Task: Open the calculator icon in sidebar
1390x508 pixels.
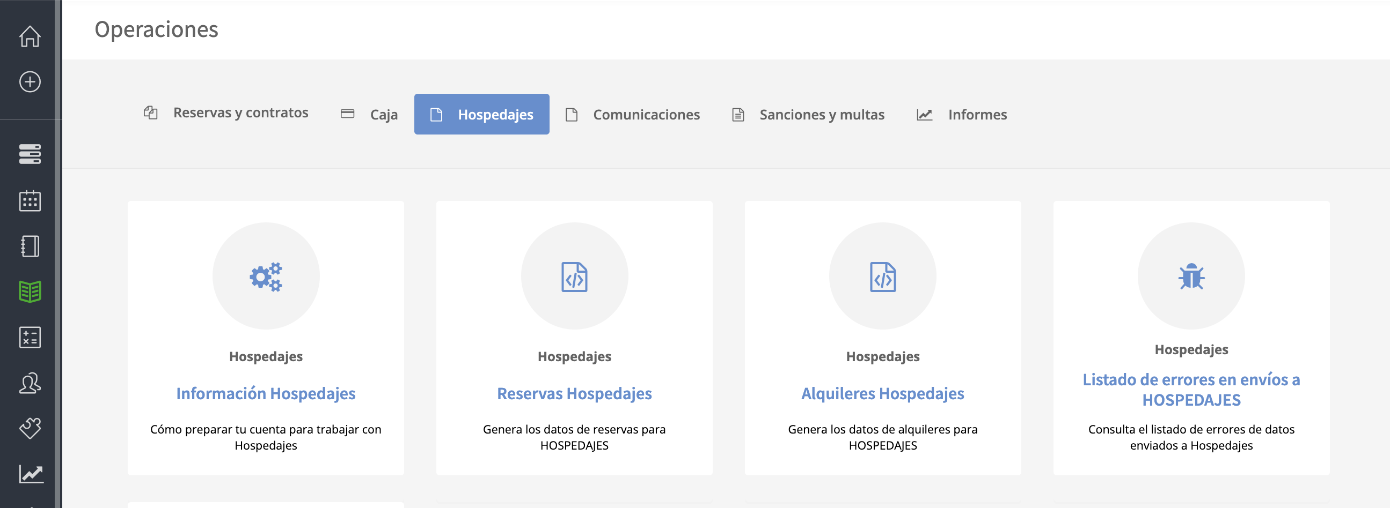Action: [x=30, y=337]
